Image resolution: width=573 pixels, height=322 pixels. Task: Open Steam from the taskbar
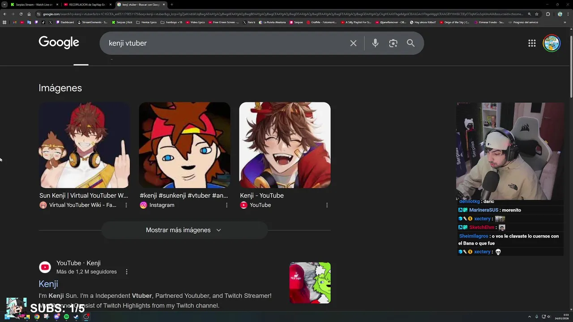click(76, 317)
